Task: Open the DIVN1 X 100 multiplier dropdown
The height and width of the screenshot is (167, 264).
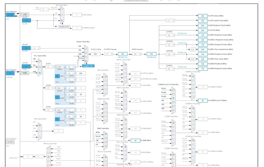Action: (60, 67)
